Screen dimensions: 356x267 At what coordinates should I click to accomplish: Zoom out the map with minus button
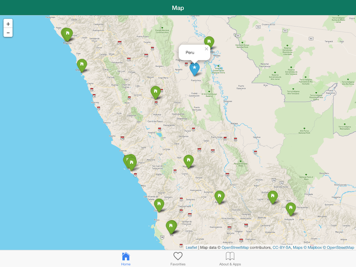tap(8, 33)
